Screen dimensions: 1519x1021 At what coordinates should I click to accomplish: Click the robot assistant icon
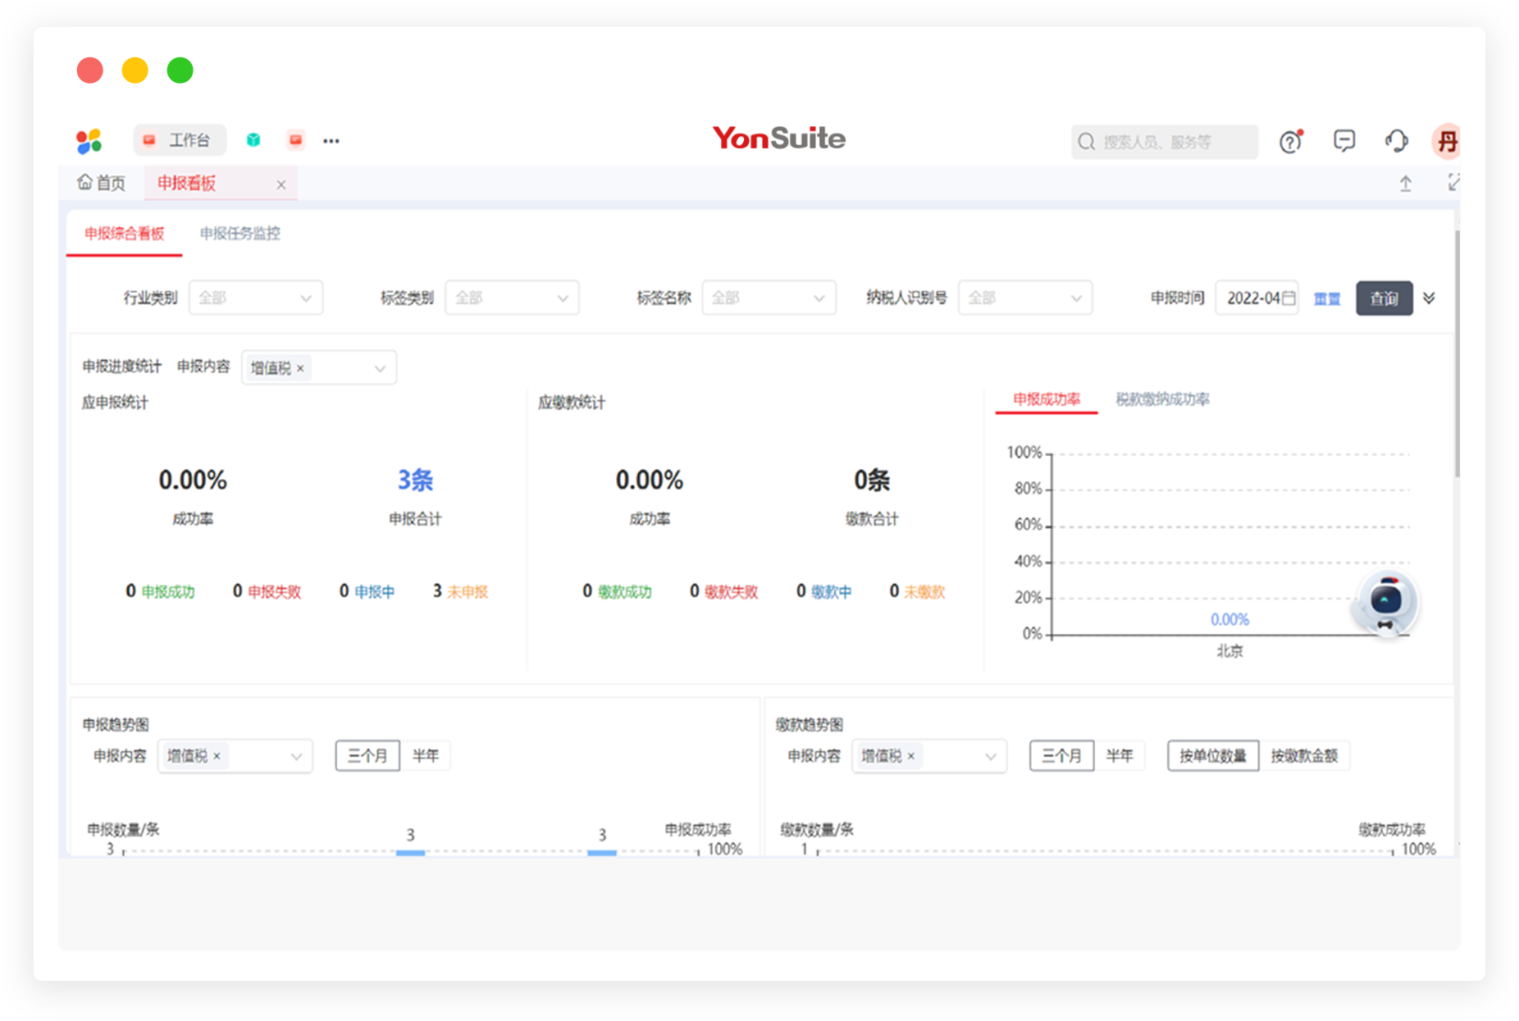click(1385, 603)
